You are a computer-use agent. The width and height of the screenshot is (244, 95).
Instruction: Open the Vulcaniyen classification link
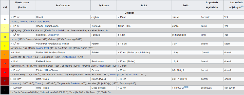pos(53,35)
